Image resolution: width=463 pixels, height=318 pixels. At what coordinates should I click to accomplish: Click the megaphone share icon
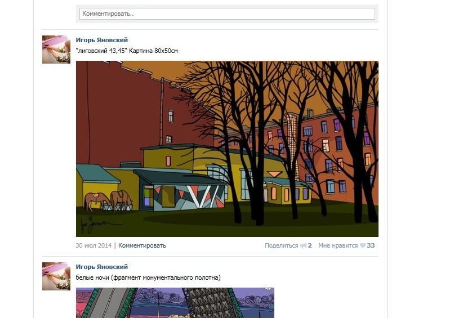pos(303,246)
